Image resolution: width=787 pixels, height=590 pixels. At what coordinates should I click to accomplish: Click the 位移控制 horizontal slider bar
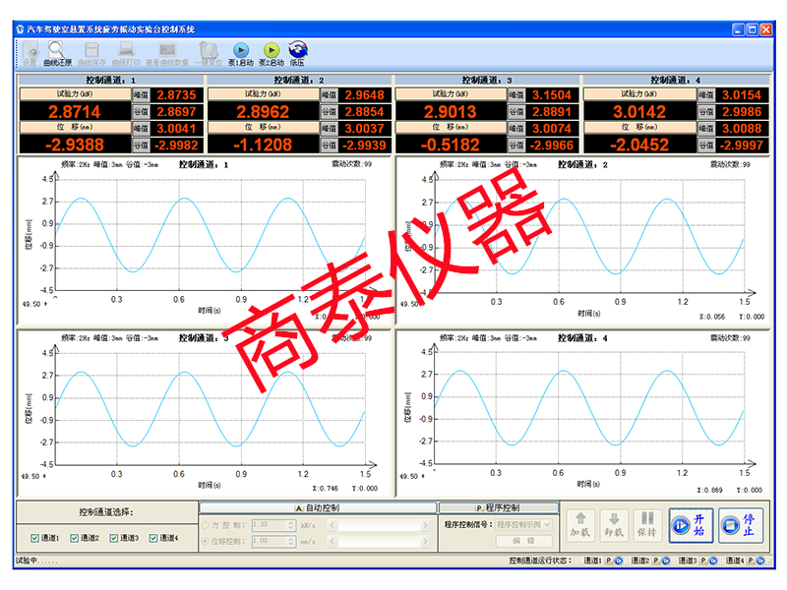click(380, 541)
